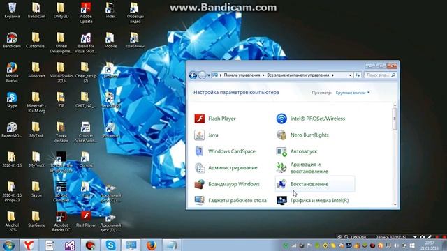Open Архивация и восстановление item
The width and height of the screenshot is (447, 251).
tap(302, 168)
